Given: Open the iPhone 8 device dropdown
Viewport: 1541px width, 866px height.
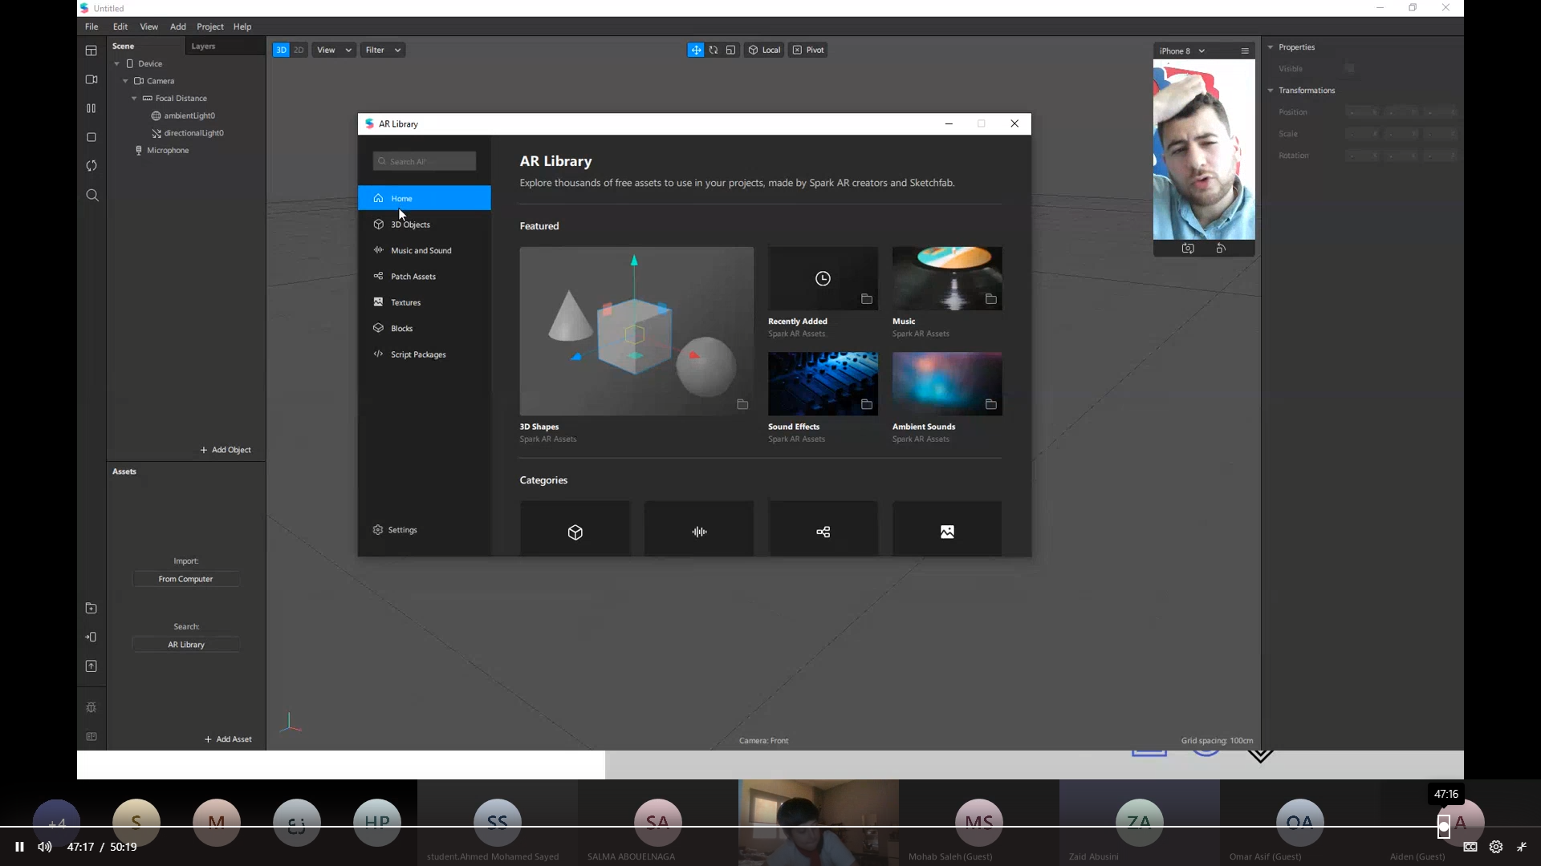Looking at the screenshot, I should click(1182, 51).
